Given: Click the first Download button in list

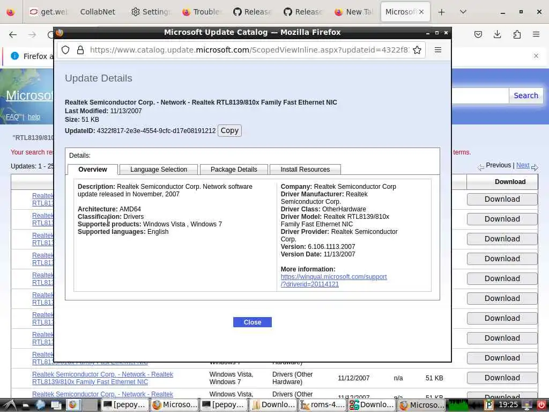Looking at the screenshot, I should pos(502,199).
